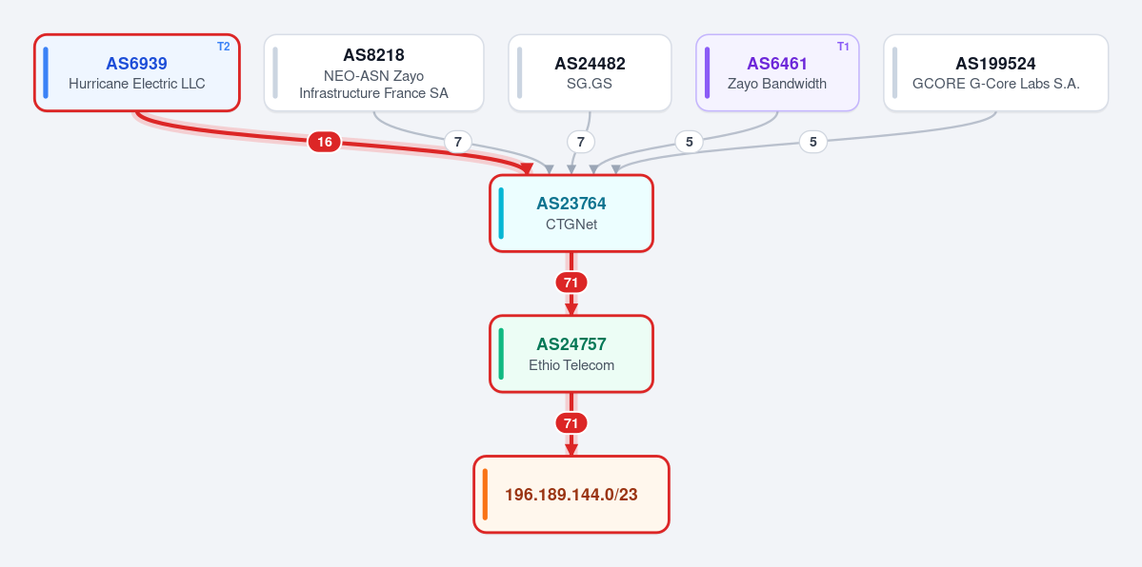Click the AS23764 CTGNet node
This screenshot has width=1142, height=567.
[x=571, y=213]
